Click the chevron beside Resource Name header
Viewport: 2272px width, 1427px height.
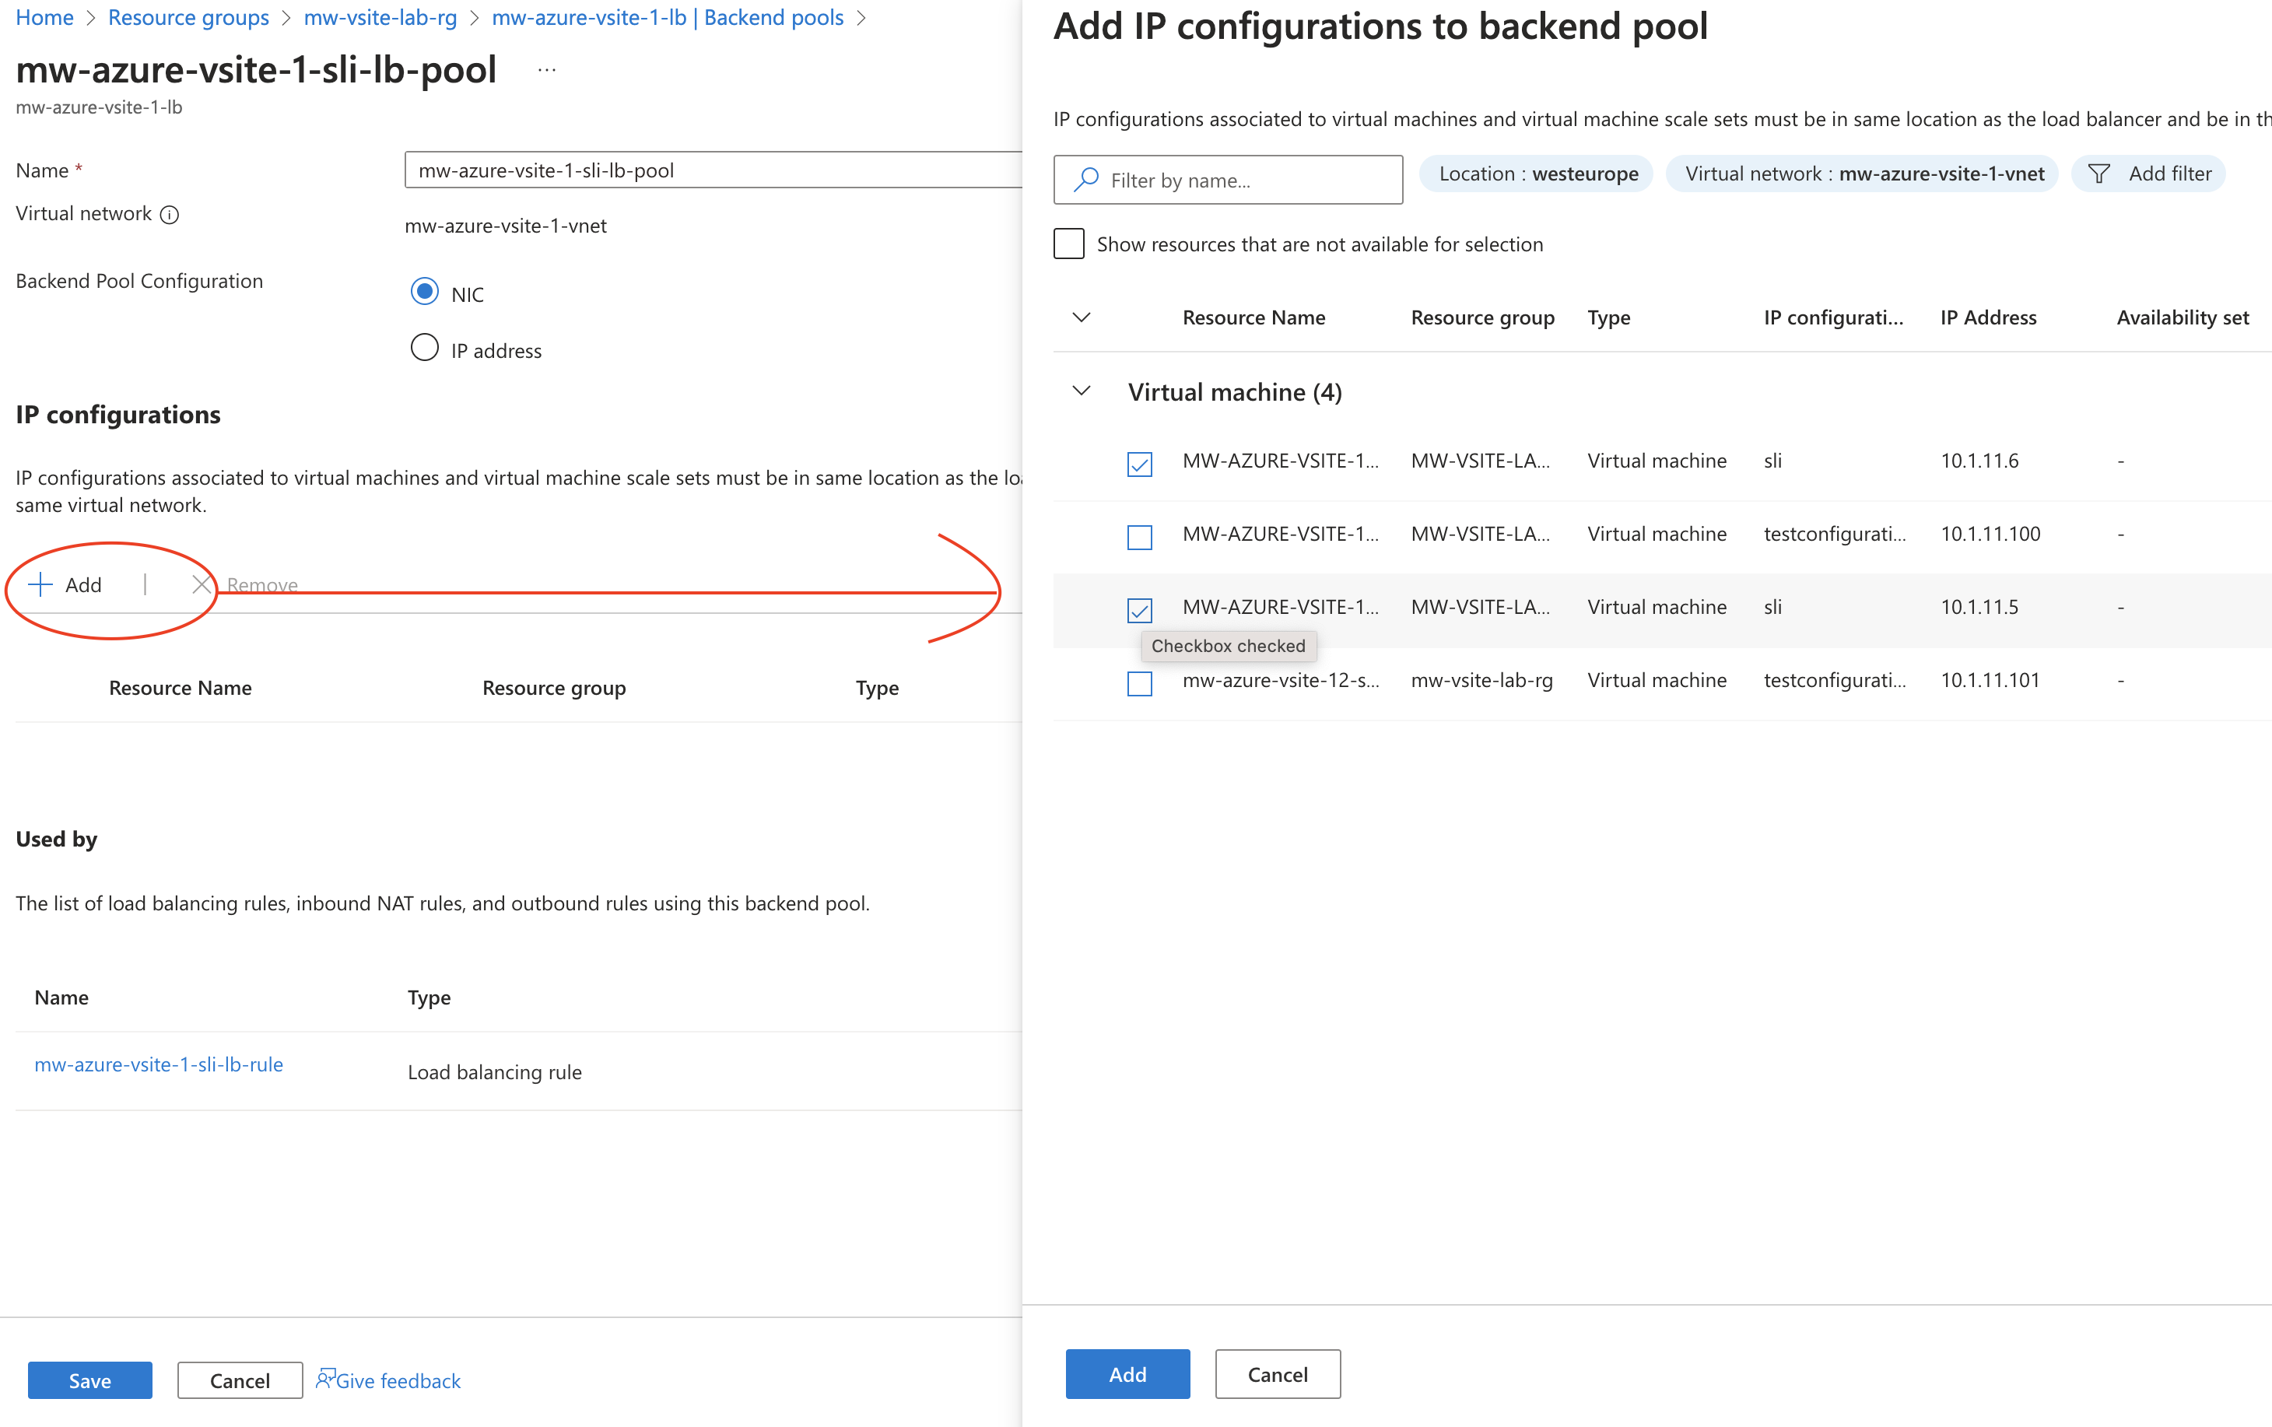point(1080,318)
